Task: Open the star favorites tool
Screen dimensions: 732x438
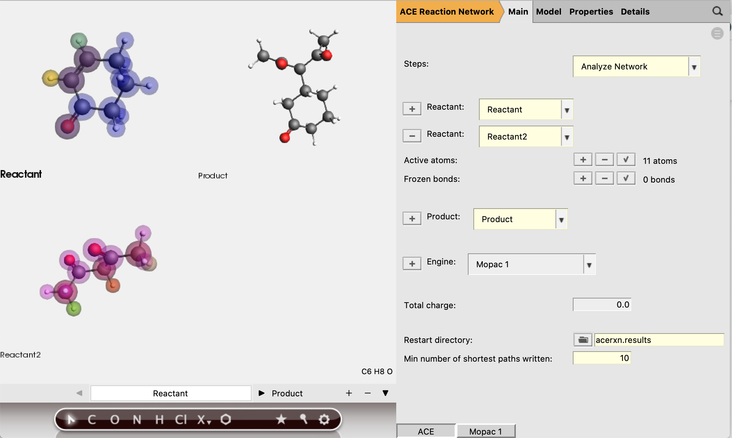Action: click(x=282, y=419)
